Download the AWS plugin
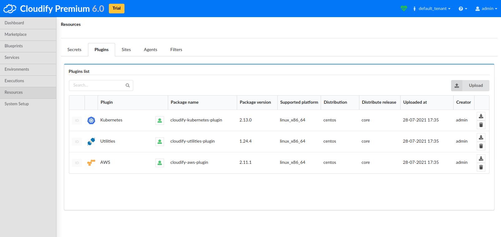The height and width of the screenshot is (237, 501). 481,159
